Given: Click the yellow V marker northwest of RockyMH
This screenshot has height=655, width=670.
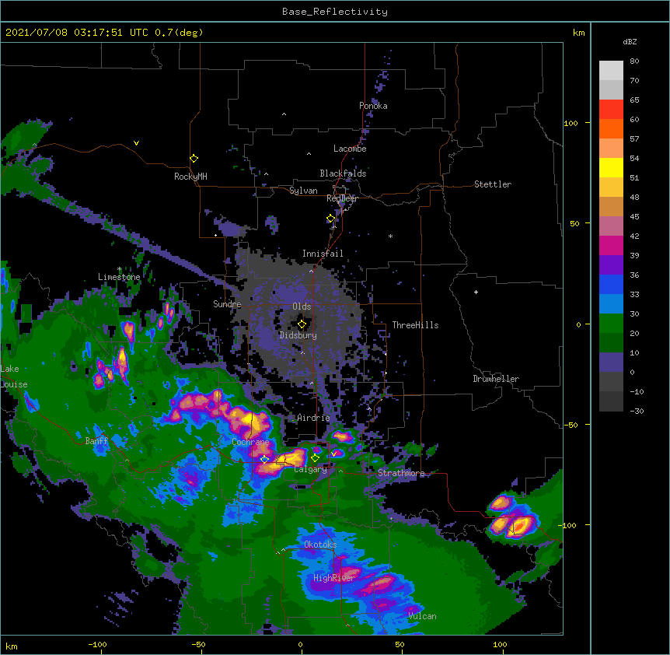Looking at the screenshot, I should click(x=136, y=143).
